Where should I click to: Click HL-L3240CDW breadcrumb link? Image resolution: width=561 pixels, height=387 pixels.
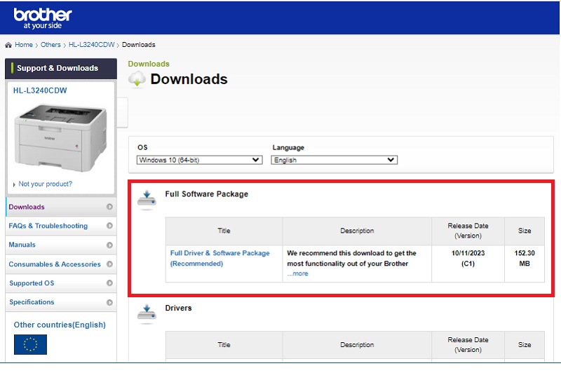[91, 45]
